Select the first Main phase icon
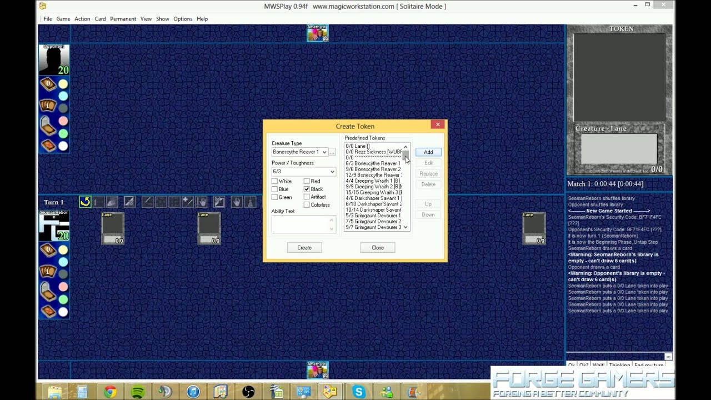This screenshot has width=711, height=400. tap(129, 202)
